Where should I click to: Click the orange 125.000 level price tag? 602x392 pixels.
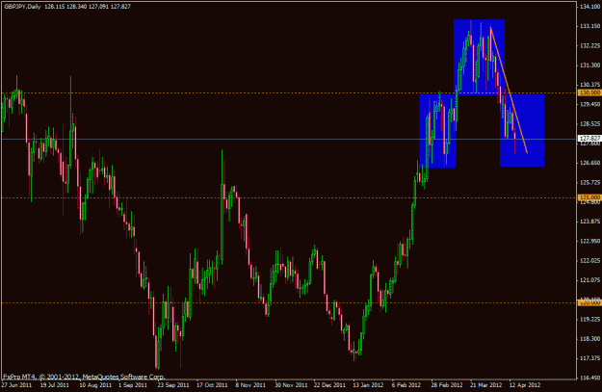[589, 197]
